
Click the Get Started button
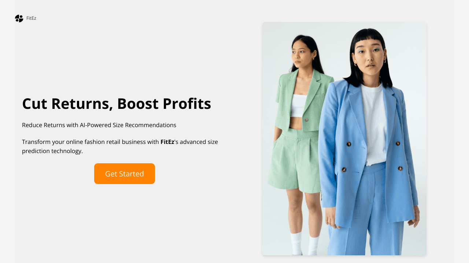(125, 174)
